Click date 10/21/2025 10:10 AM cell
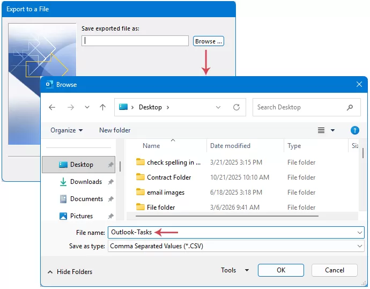This screenshot has height=289, width=370. pos(240,177)
